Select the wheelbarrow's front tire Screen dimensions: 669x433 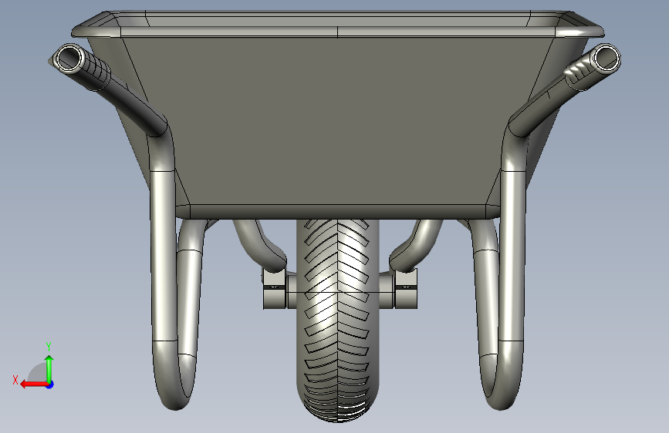pos(337,321)
